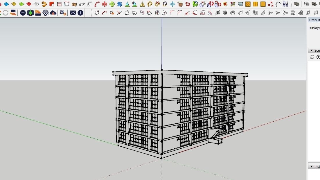Click the blue info circle icon
The height and width of the screenshot is (180, 320).
point(80,13)
